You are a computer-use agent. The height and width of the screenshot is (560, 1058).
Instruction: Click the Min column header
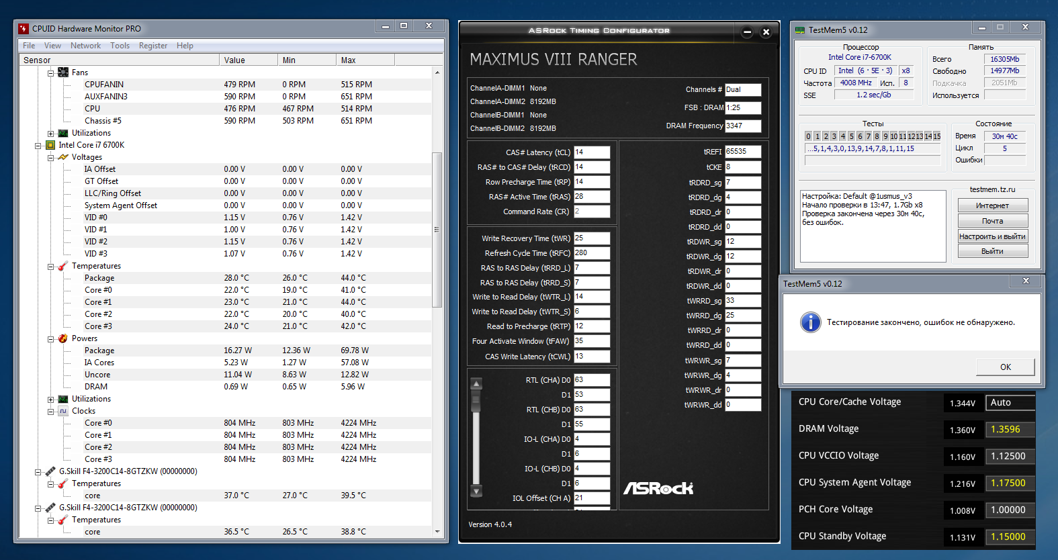[x=307, y=60]
